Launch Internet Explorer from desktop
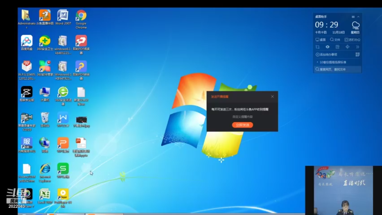382x215 pixels. pyautogui.click(x=45, y=172)
